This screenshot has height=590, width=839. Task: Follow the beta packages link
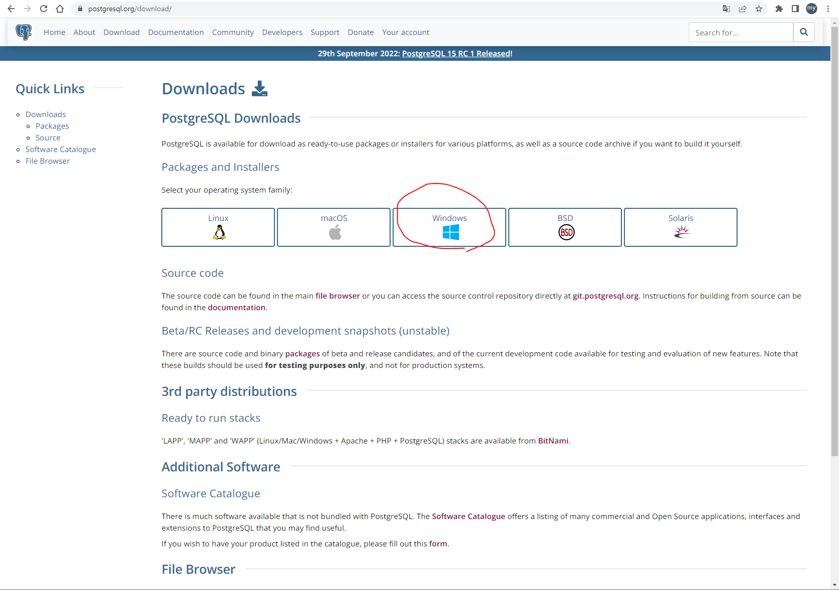[302, 354]
